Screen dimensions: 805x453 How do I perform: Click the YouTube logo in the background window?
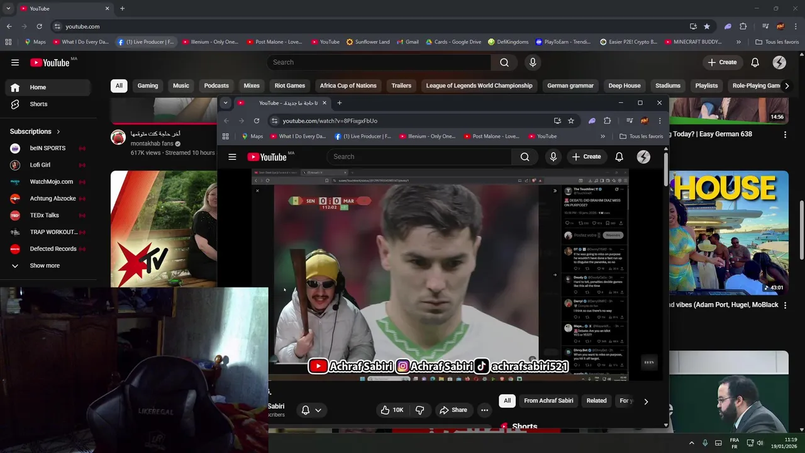[x=50, y=62]
